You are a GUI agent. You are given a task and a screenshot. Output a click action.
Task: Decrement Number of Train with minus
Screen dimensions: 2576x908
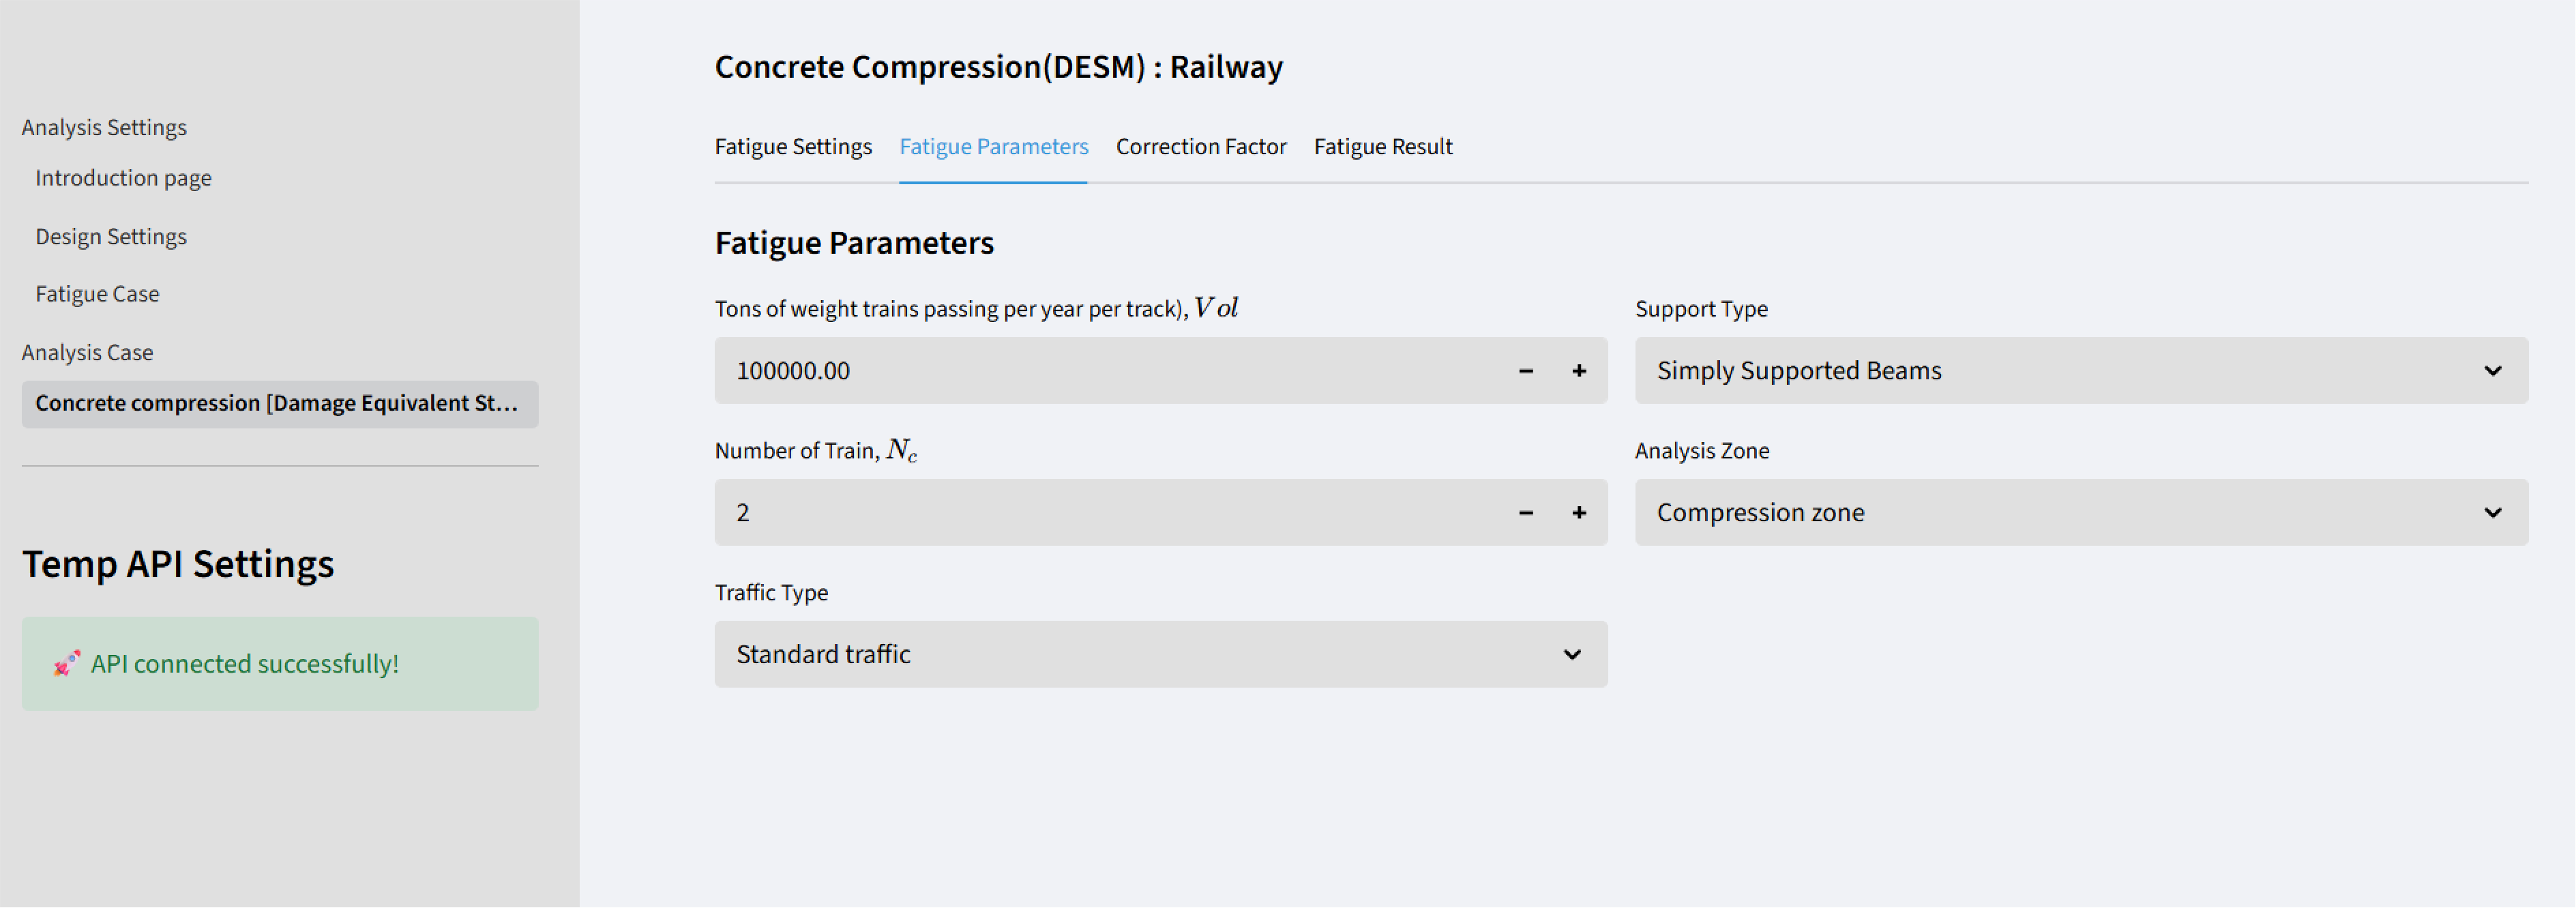click(x=1526, y=513)
